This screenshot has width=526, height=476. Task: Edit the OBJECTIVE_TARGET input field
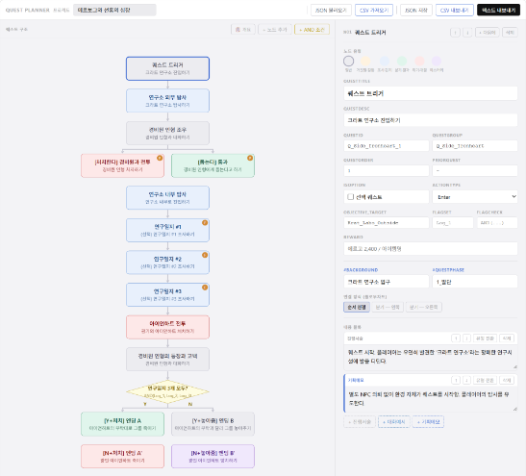tap(387, 223)
